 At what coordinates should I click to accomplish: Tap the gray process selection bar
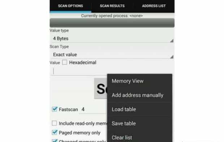[112, 23]
